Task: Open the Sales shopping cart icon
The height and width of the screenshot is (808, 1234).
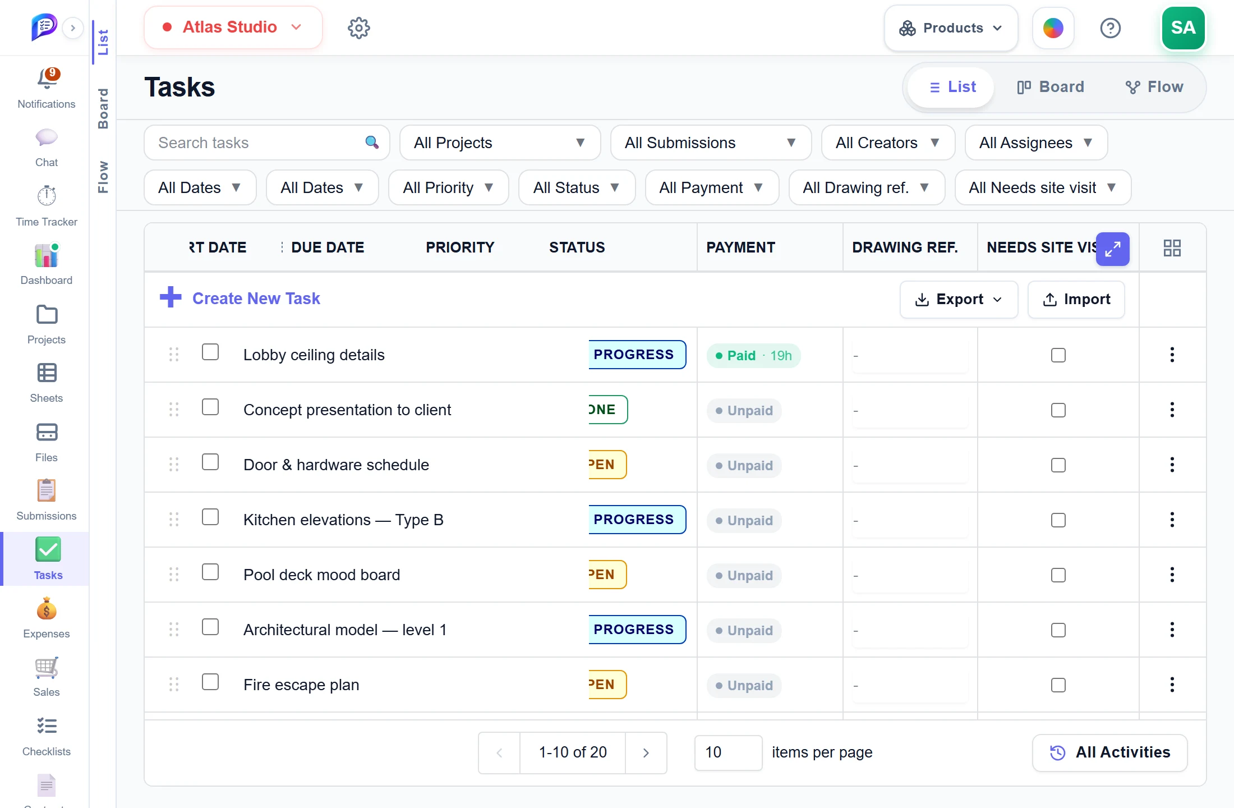Action: pos(47,667)
